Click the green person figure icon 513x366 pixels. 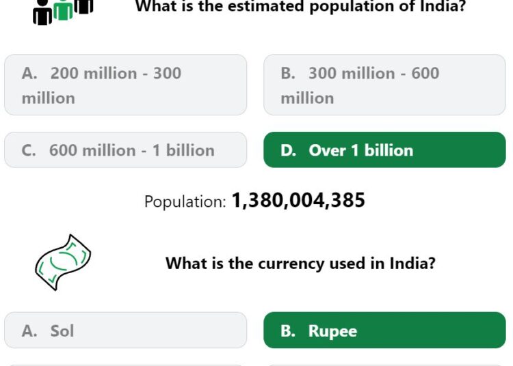[63, 10]
